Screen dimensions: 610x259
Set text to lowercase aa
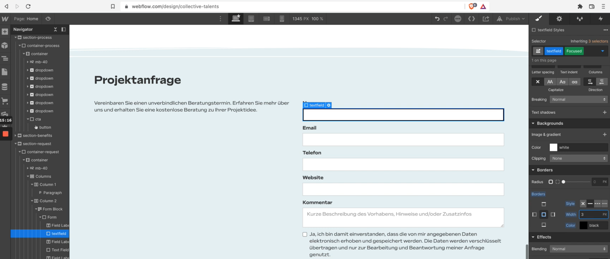(574, 82)
